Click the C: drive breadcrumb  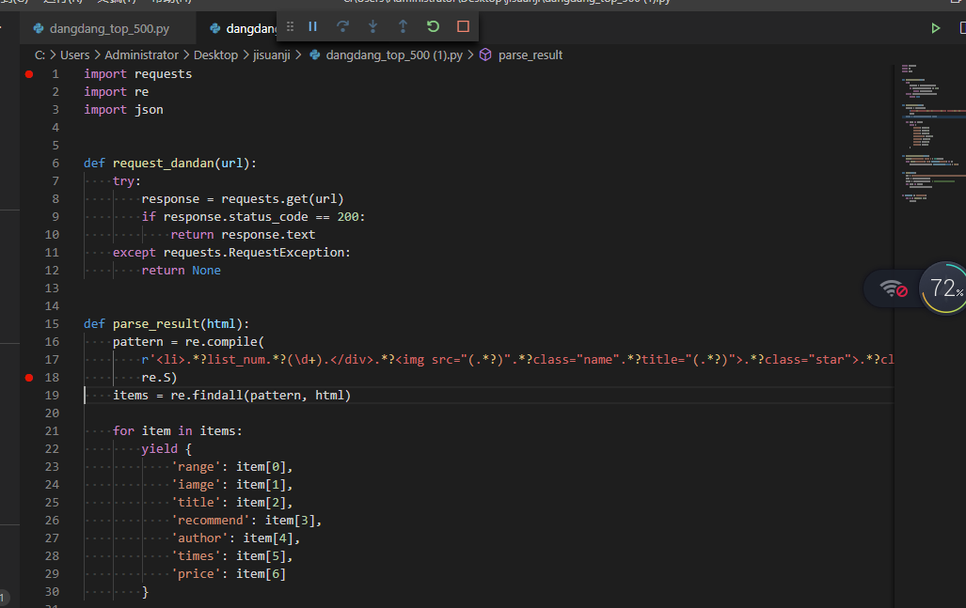[x=40, y=55]
